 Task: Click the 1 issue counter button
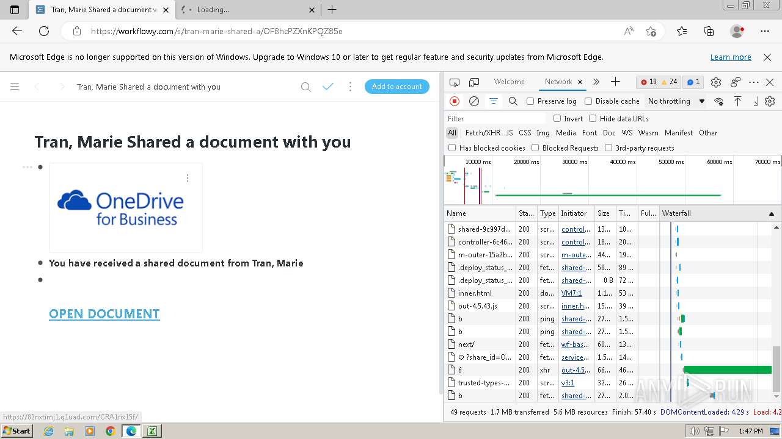(693, 82)
